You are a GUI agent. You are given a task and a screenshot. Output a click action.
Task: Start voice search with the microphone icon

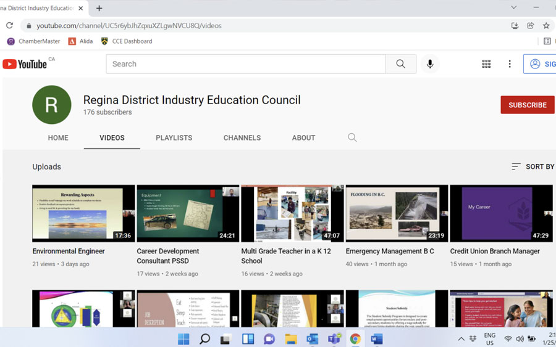[430, 64]
